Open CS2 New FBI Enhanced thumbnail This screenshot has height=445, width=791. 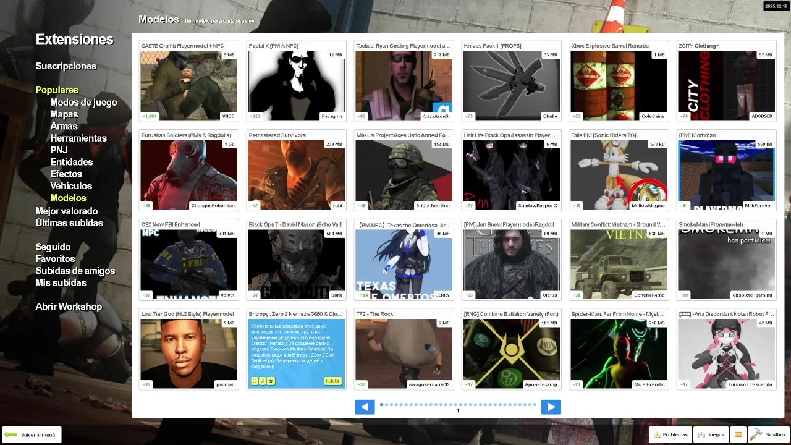(189, 265)
